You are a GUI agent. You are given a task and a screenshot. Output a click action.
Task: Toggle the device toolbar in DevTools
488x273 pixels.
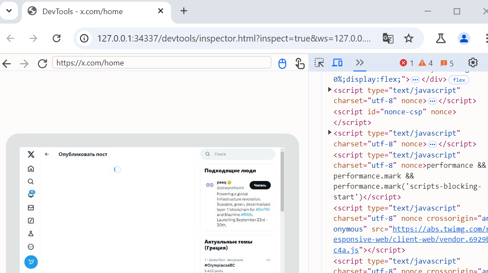click(x=337, y=63)
